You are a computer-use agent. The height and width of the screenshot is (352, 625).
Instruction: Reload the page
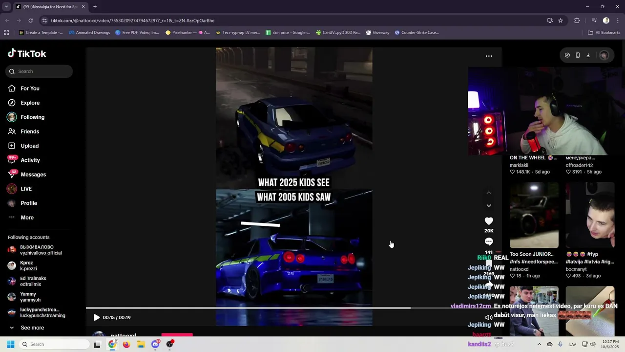click(30, 21)
